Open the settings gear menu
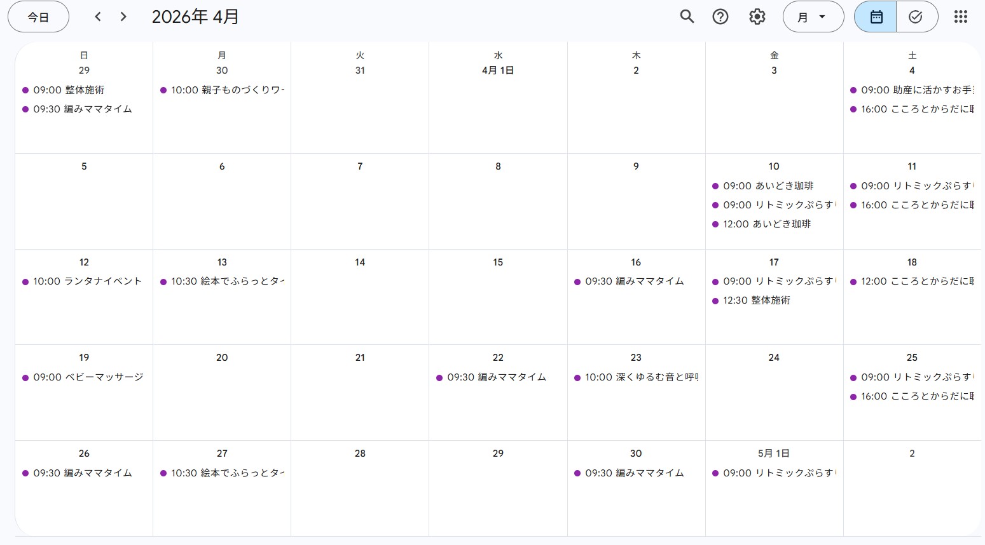The image size is (985, 545). 757,17
